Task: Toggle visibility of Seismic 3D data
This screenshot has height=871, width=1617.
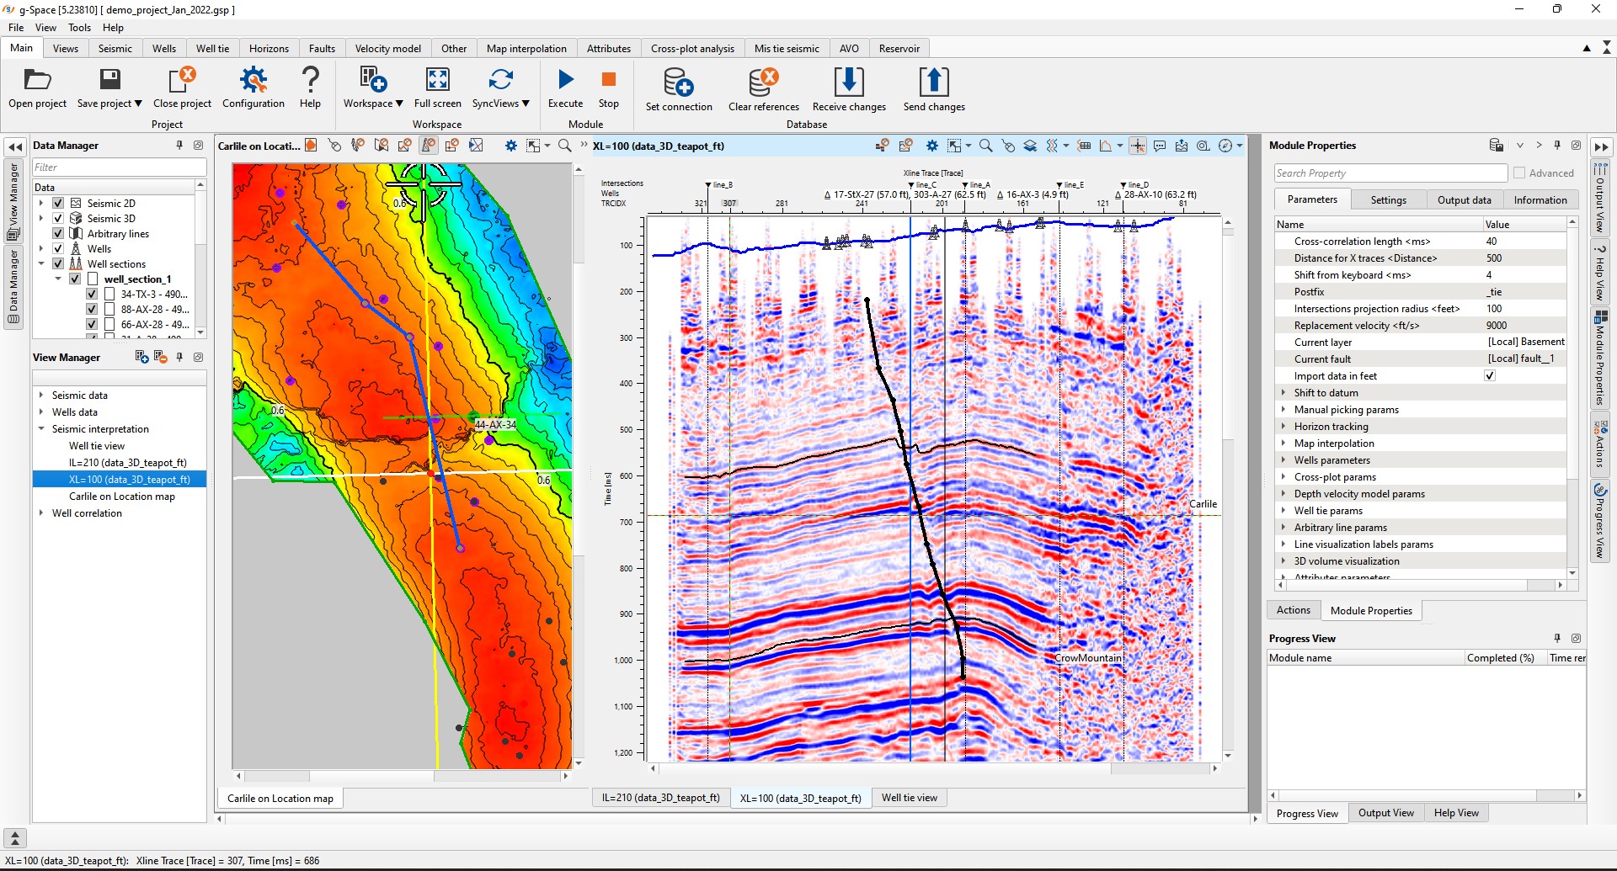Action: [x=58, y=218]
